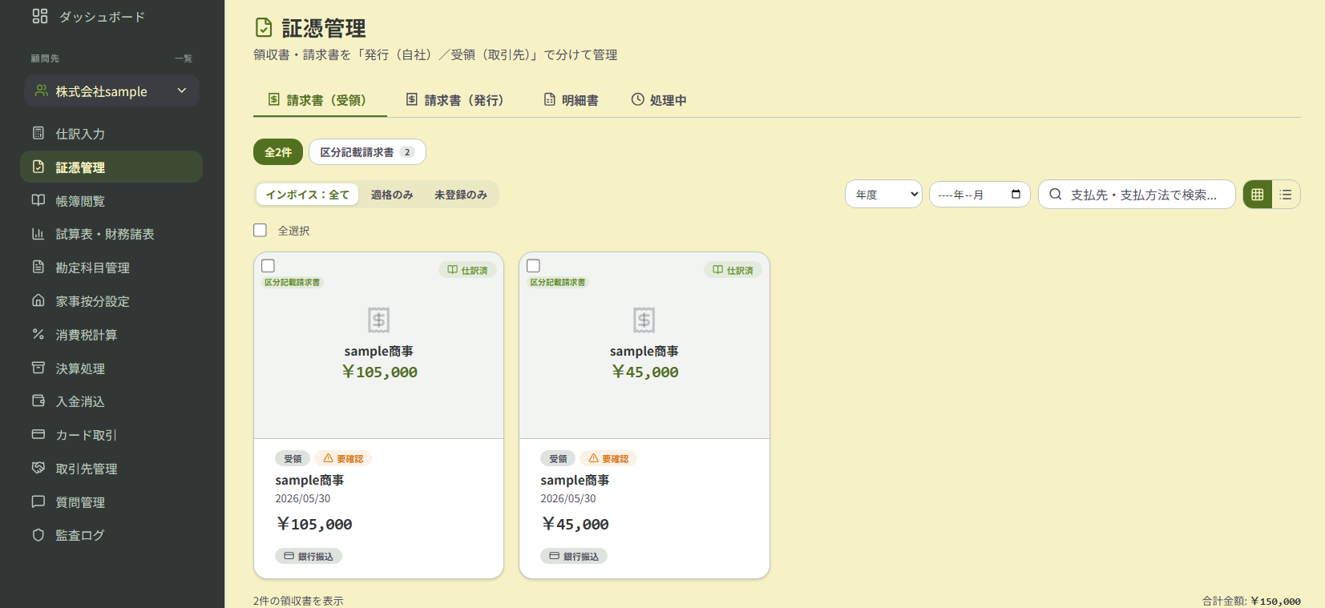Click the year-month date input field
The width and height of the screenshot is (1325, 608).
[980, 194]
